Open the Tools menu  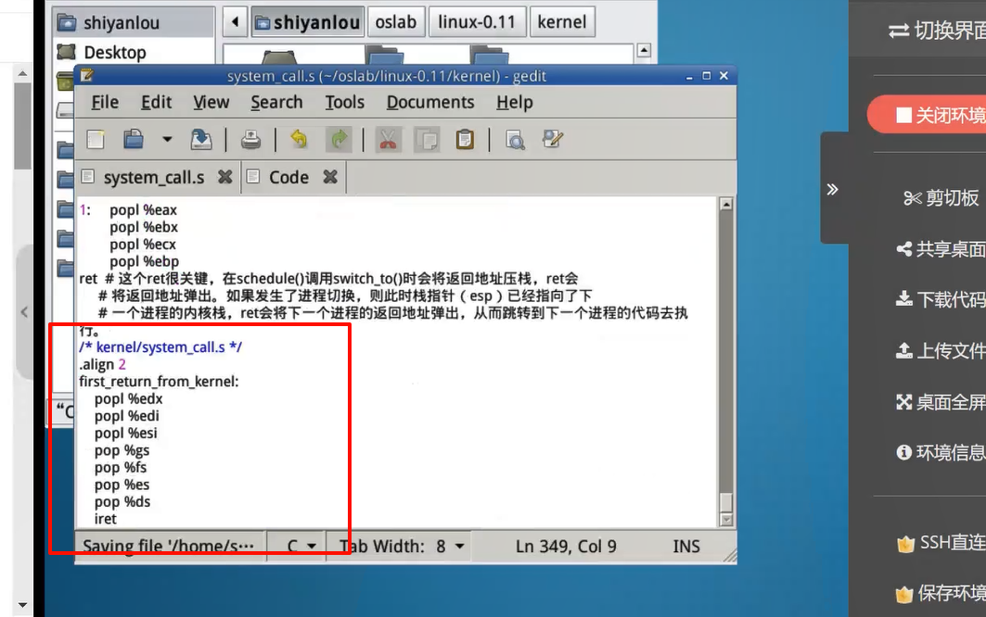[344, 102]
